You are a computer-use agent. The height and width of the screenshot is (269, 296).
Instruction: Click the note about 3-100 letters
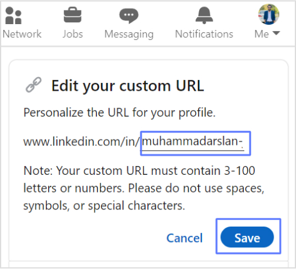[x=144, y=188]
